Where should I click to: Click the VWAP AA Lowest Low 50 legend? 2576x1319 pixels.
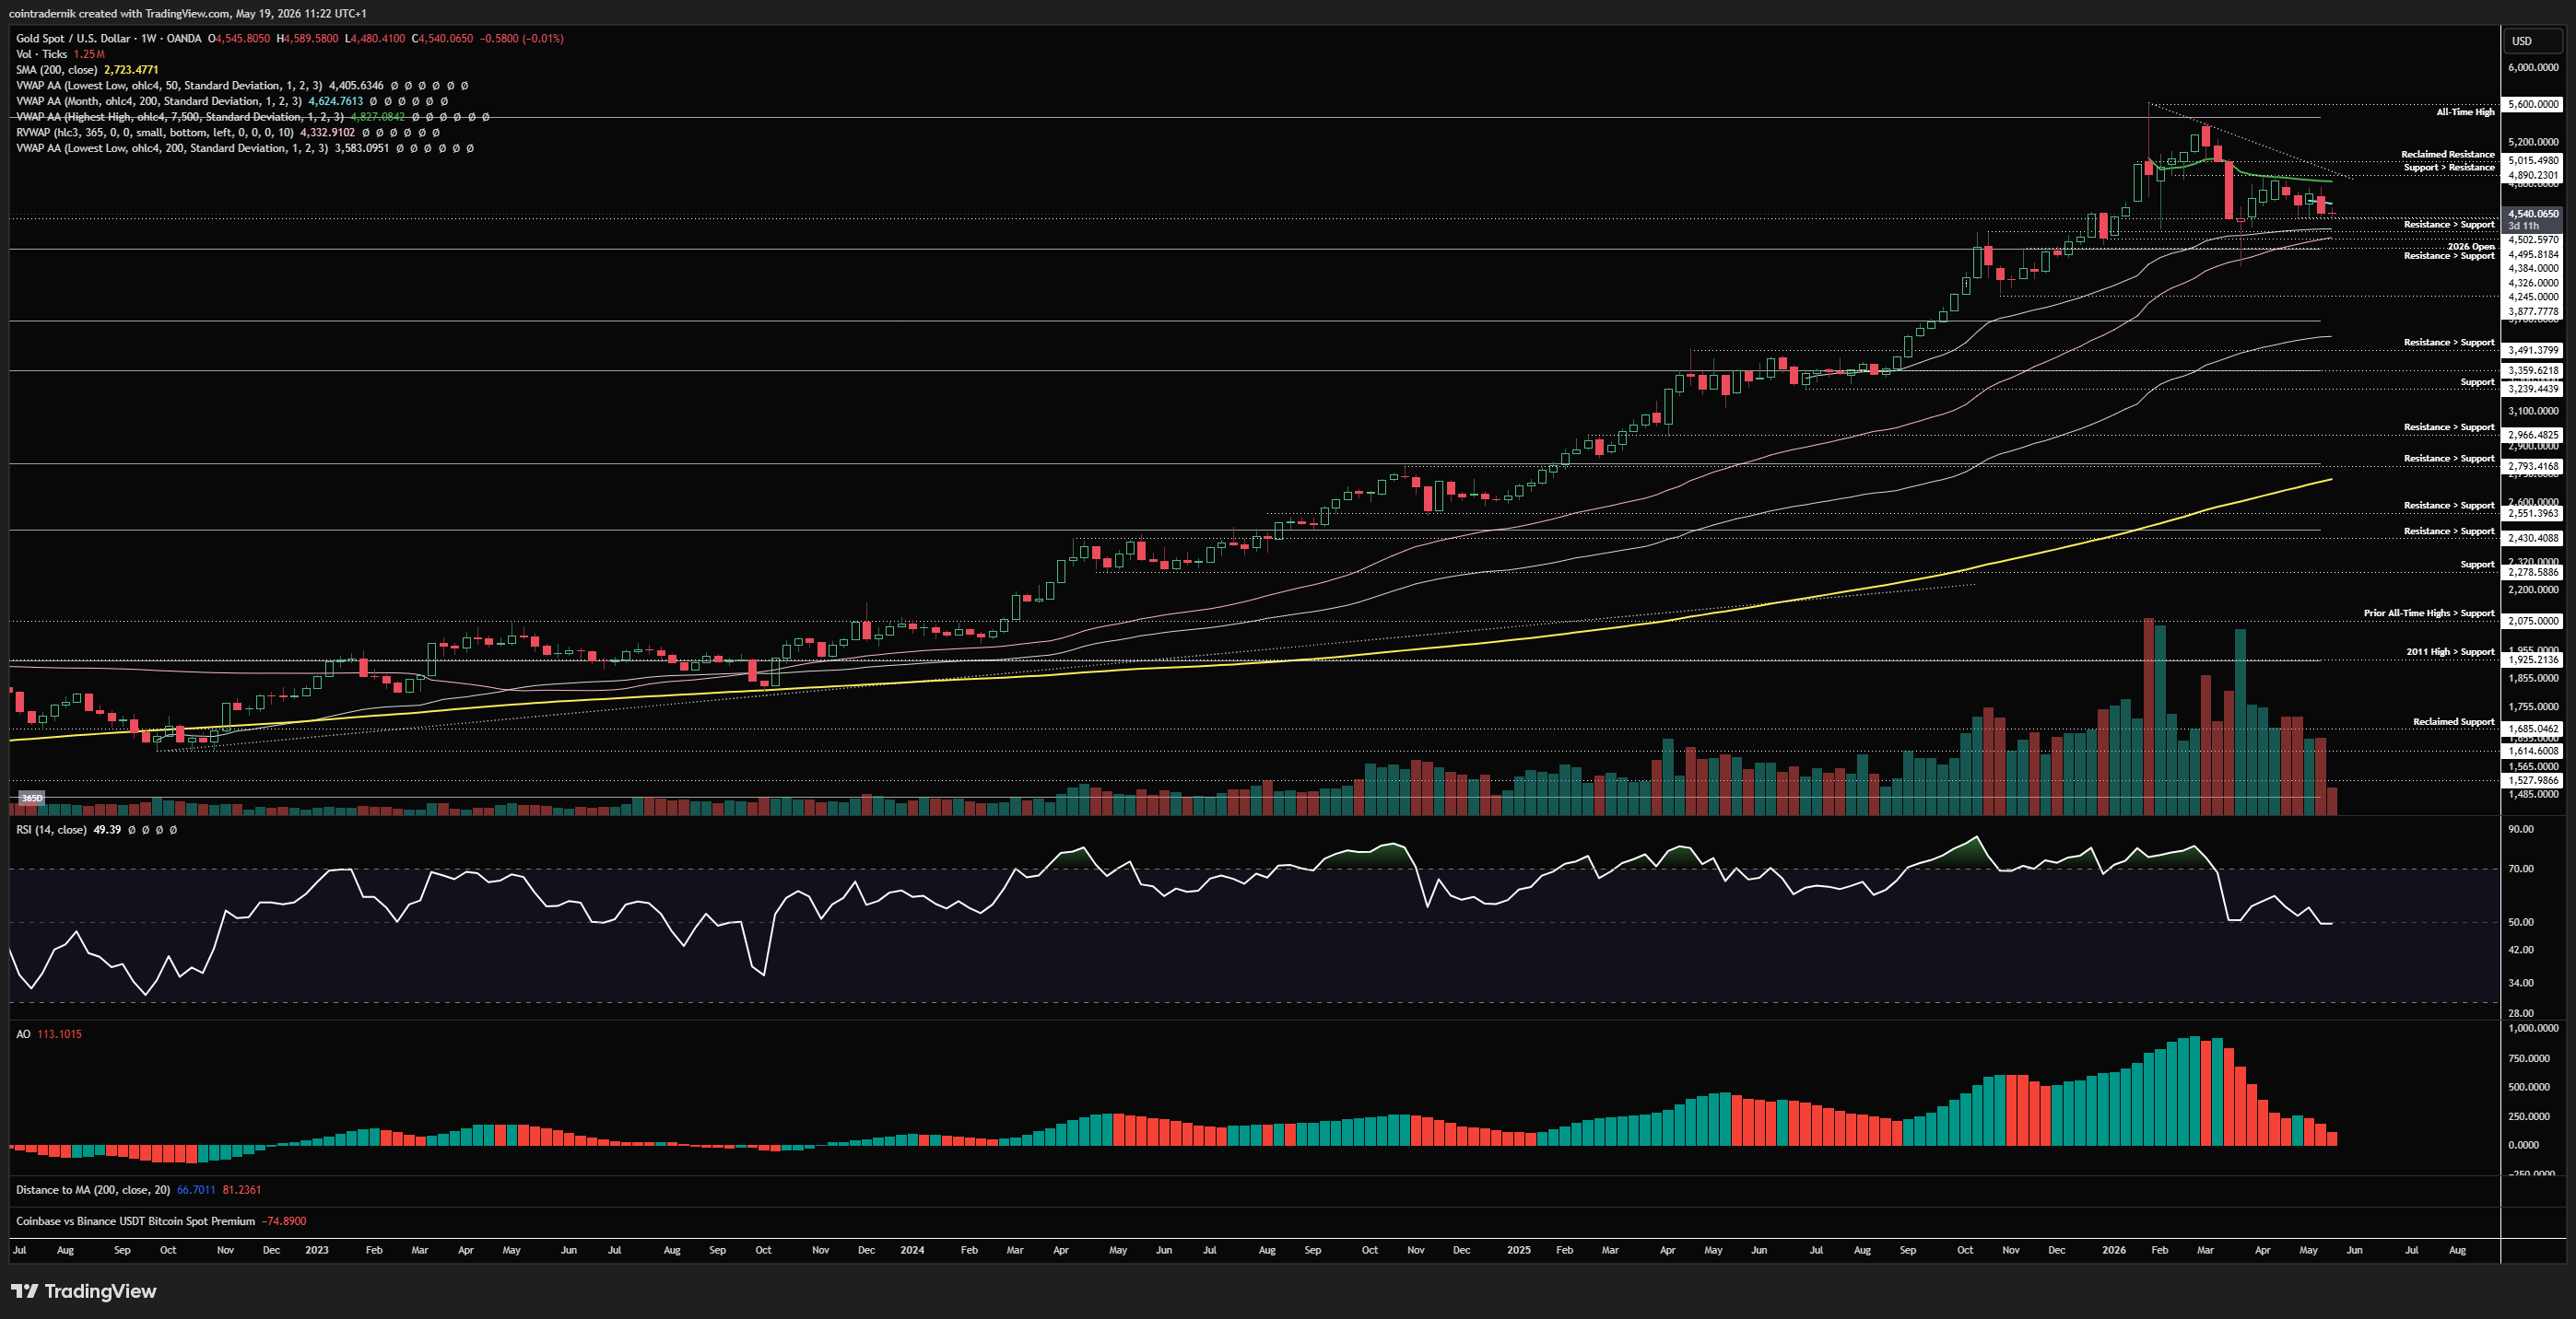(169, 86)
